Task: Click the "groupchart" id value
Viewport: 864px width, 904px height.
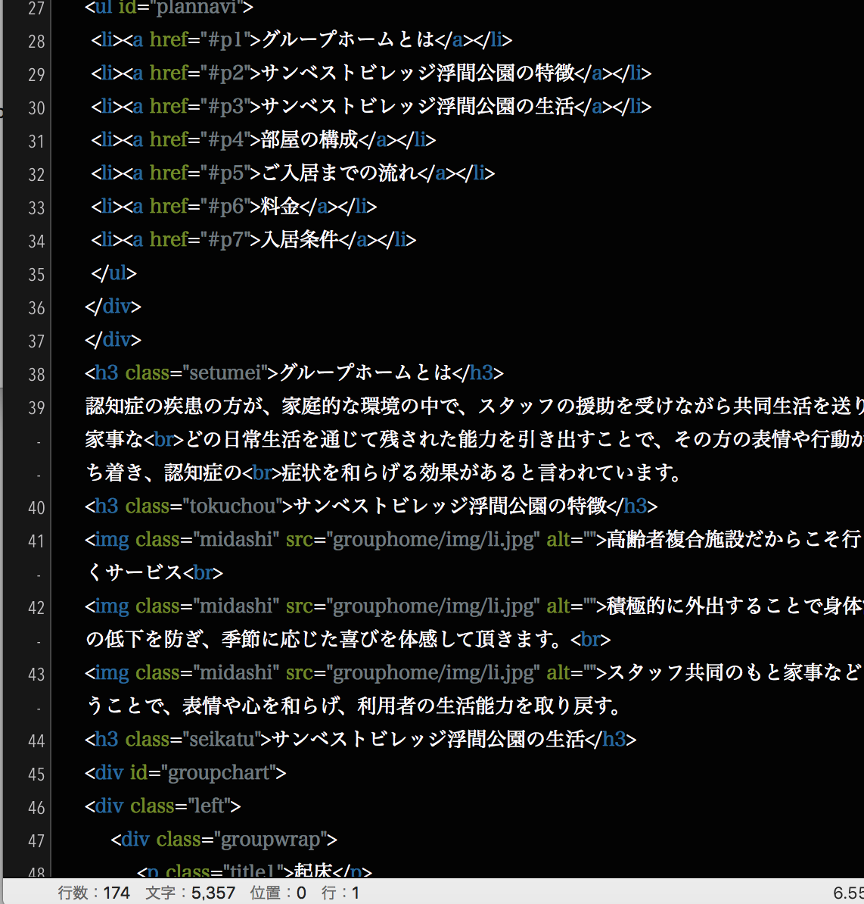Action: click(219, 772)
